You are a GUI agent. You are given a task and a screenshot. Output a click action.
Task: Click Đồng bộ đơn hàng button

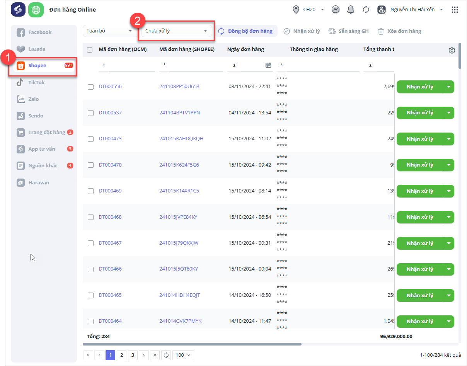(245, 31)
